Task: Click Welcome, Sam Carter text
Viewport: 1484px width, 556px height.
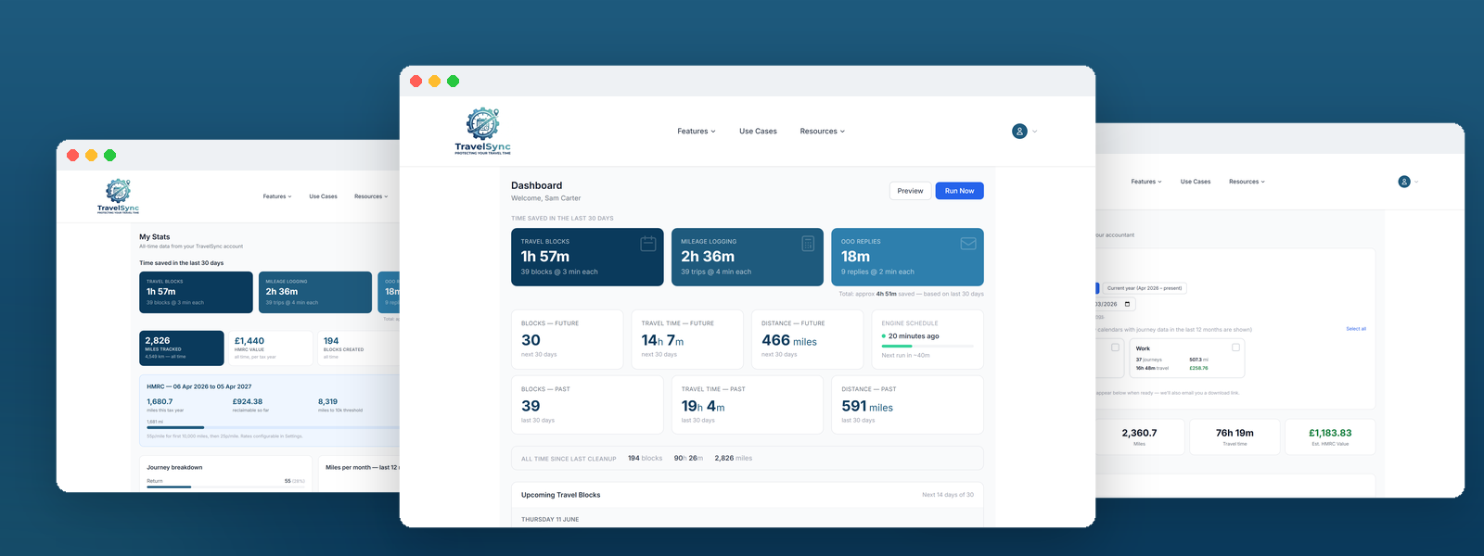Action: 546,198
